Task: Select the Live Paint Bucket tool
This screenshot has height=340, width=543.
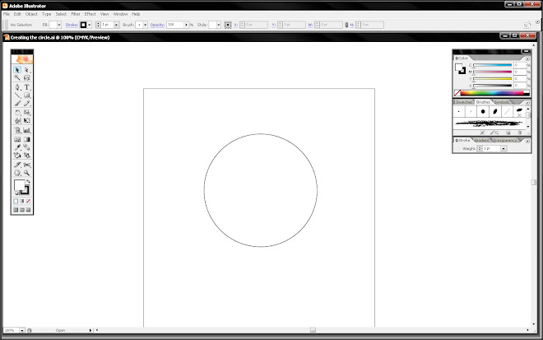Action: point(17,156)
